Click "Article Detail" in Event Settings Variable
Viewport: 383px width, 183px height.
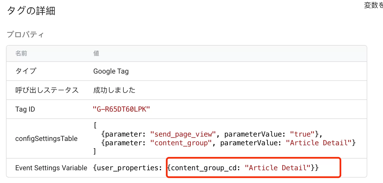tap(278, 168)
